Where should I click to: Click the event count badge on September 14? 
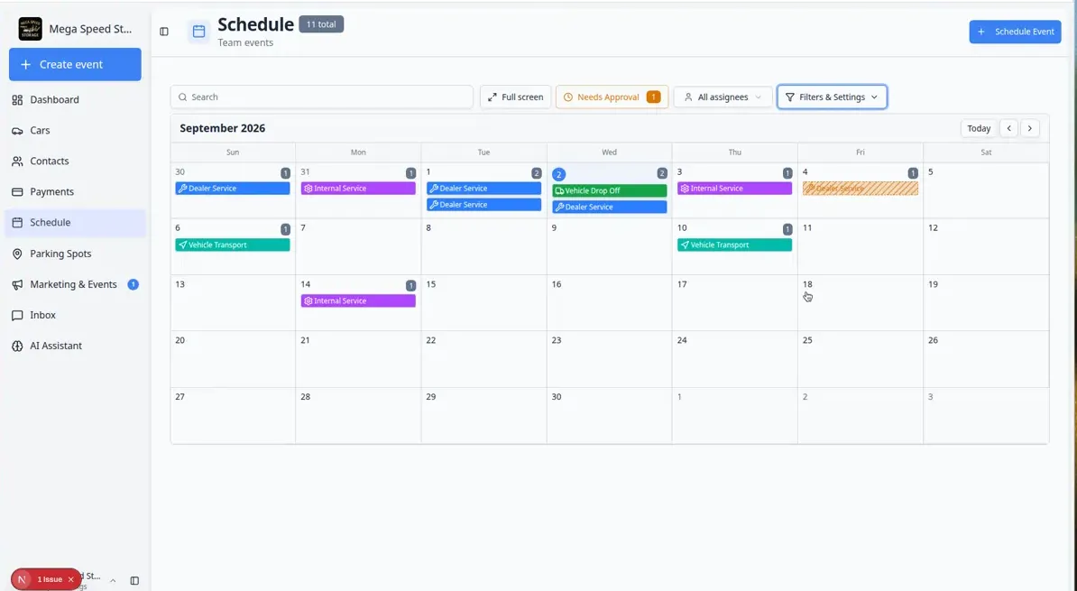point(410,285)
